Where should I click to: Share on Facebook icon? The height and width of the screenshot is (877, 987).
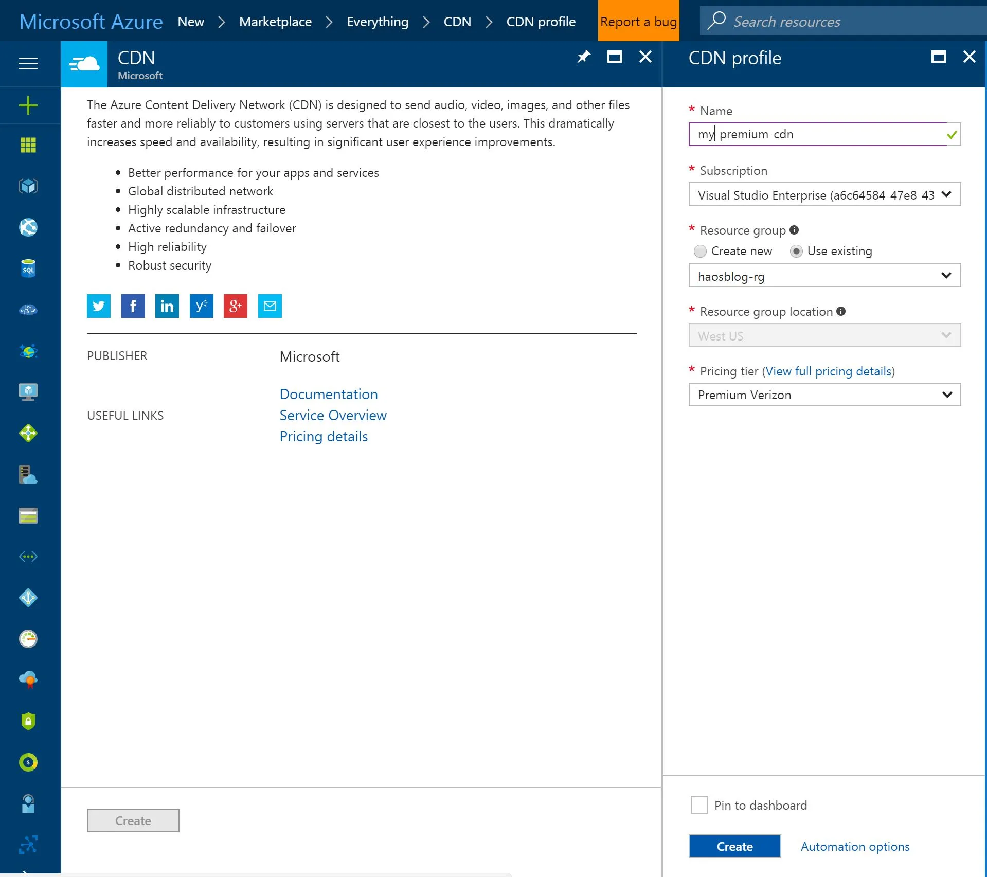(133, 306)
